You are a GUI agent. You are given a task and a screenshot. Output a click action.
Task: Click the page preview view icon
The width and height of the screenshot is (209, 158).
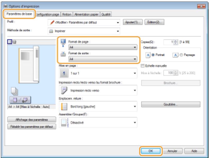10,42
